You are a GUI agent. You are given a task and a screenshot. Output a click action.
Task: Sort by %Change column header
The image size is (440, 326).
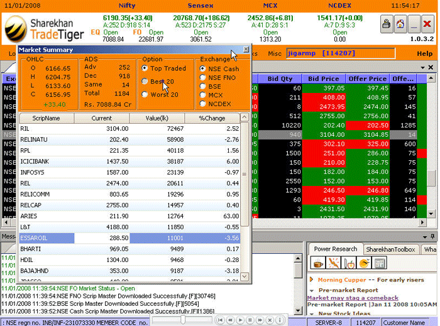pyautogui.click(x=212, y=118)
